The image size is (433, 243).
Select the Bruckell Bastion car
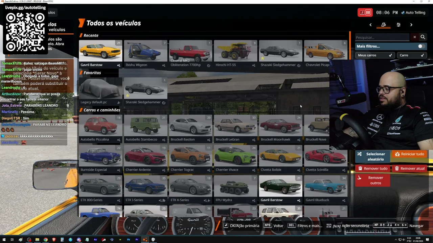click(190, 129)
